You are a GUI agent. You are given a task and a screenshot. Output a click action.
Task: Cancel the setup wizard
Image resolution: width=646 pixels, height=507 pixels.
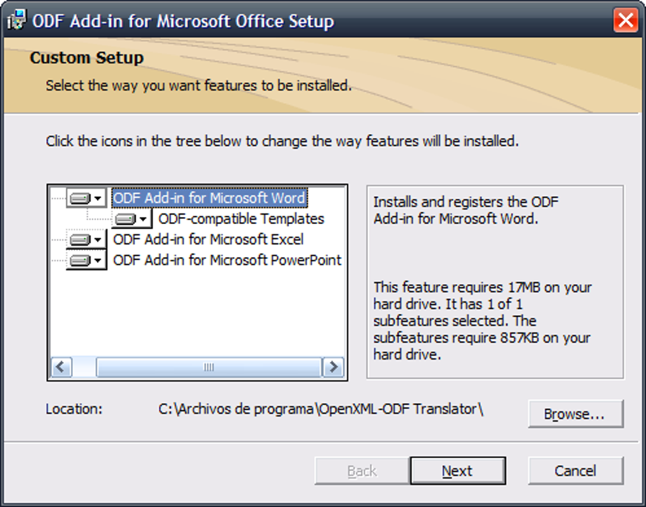tap(575, 471)
